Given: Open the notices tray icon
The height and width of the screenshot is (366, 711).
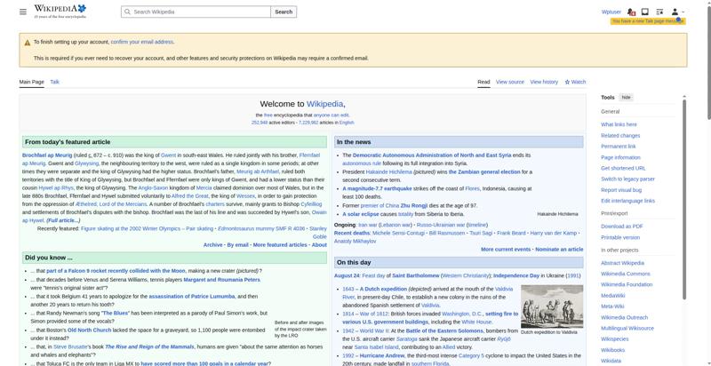Looking at the screenshot, I should coord(645,12).
